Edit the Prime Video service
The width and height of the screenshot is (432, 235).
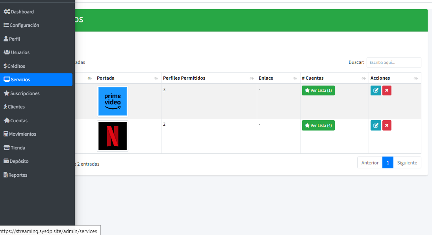pos(376,90)
